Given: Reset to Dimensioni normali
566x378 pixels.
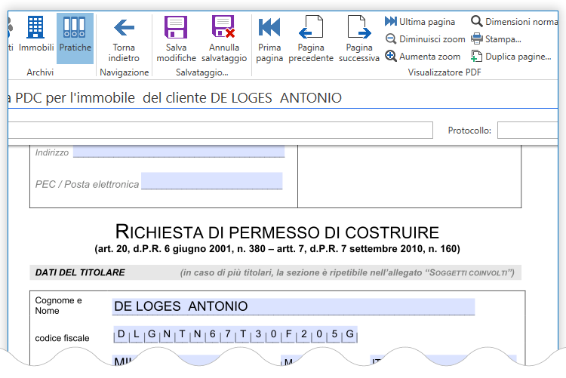Looking at the screenshot, I should (x=515, y=22).
